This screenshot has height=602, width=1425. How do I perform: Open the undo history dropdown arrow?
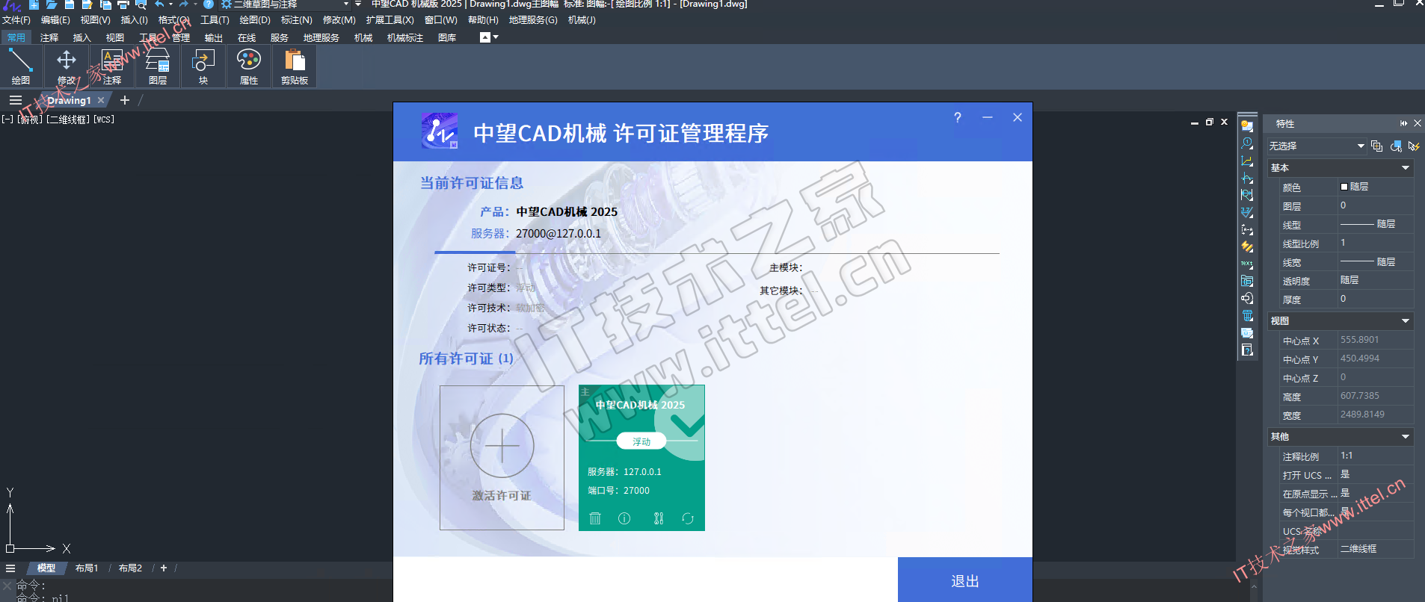click(170, 4)
